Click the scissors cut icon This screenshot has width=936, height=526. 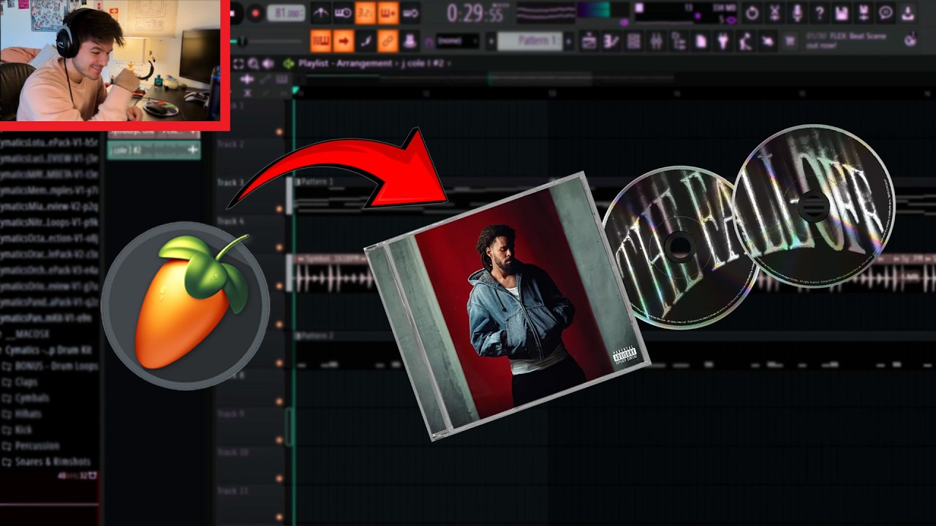774,12
